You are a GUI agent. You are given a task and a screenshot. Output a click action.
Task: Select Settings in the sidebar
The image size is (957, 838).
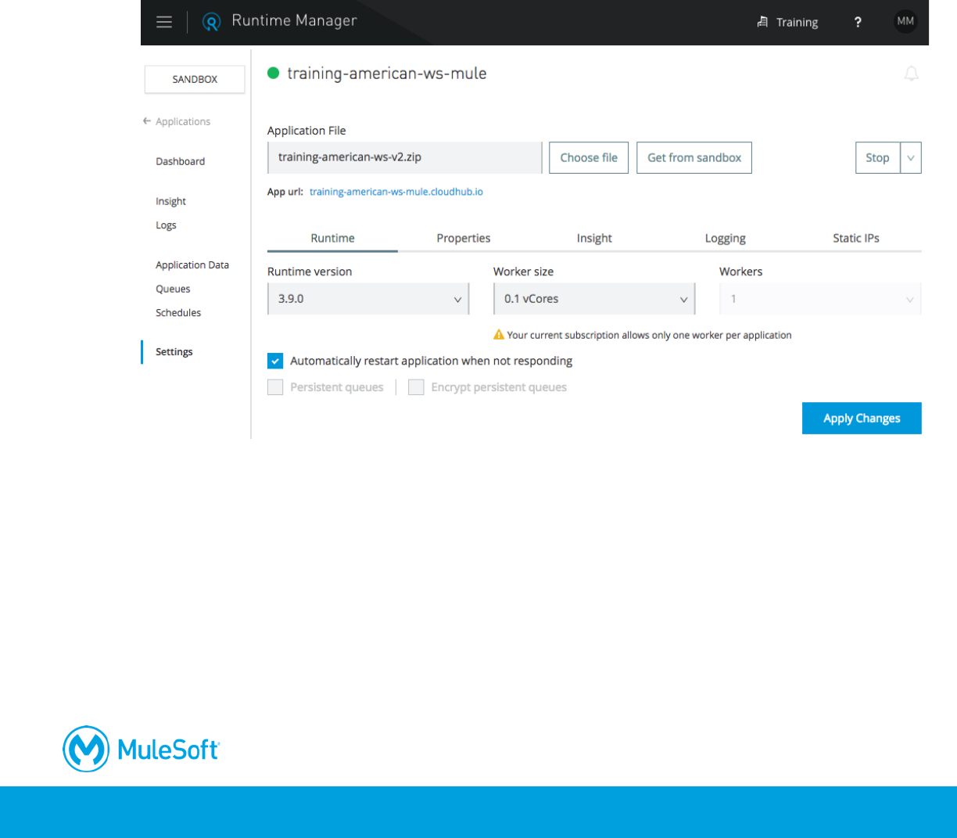174,351
